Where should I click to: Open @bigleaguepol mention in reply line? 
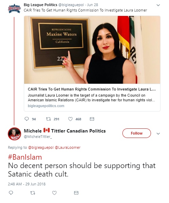(41, 147)
